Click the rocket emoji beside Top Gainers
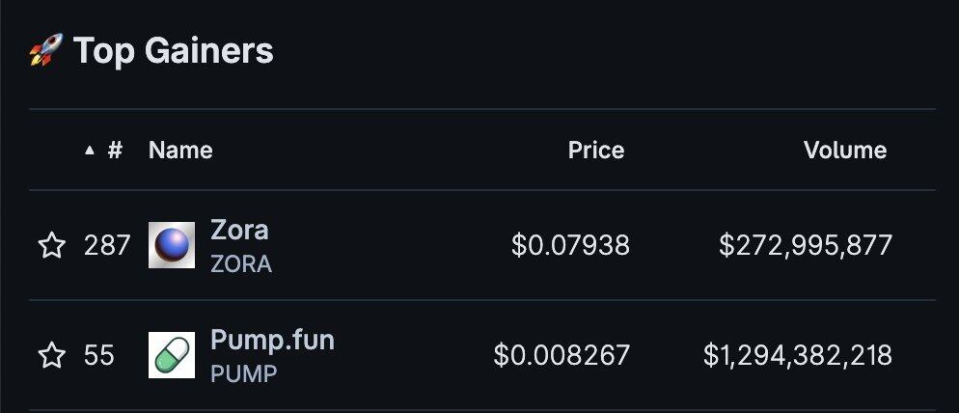Image resolution: width=959 pixels, height=413 pixels. [46, 50]
